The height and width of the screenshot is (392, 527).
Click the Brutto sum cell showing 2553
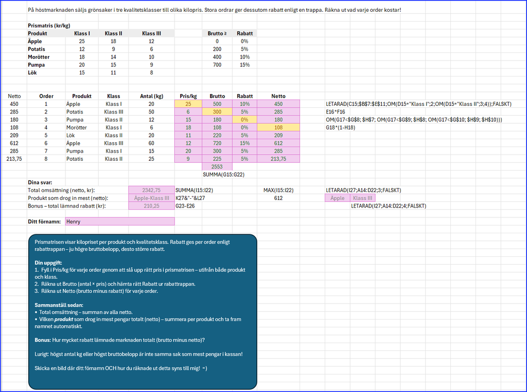(x=217, y=166)
